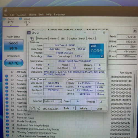Click the status circle for attribute 08
The height and width of the screenshot is (138, 138).
(7, 102)
